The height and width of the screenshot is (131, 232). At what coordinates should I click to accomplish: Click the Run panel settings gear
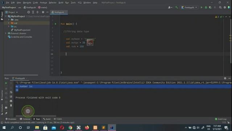[225, 78]
